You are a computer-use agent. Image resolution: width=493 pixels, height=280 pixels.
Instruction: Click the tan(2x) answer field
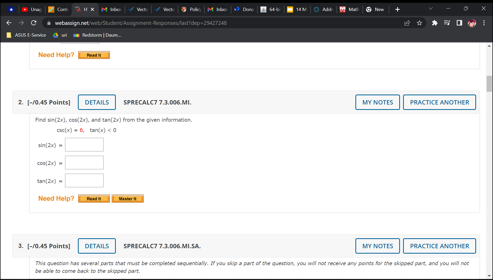pyautogui.click(x=84, y=181)
